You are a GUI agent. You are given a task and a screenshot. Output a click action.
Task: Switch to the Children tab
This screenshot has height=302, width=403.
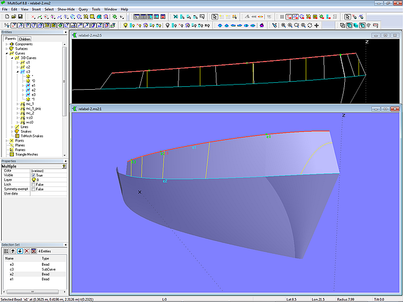pos(25,39)
